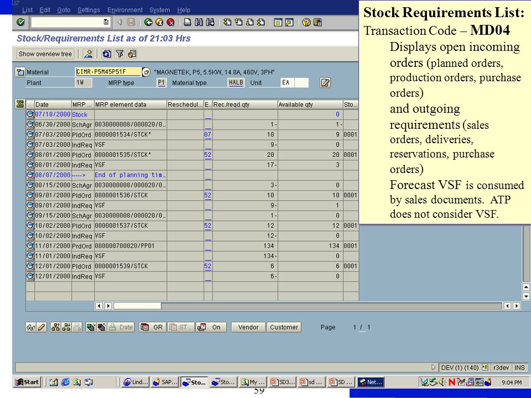
Task: Click the vertical scrollbar up arrow
Action: tap(526, 287)
